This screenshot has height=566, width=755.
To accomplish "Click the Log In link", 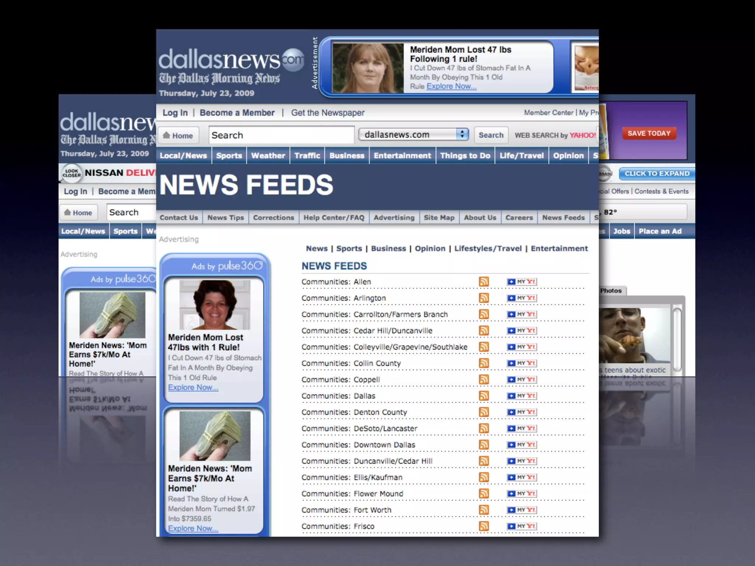I will (x=175, y=113).
